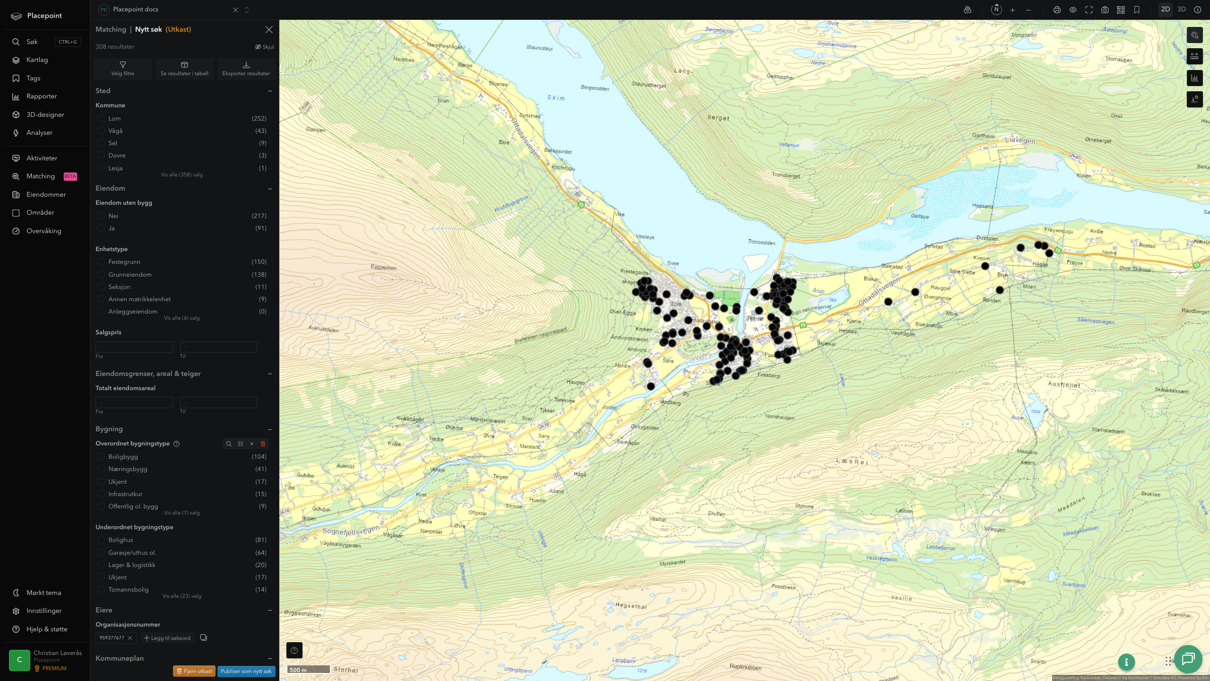Open the info icon in top toolbar
The width and height of the screenshot is (1210, 681).
click(x=1198, y=9)
